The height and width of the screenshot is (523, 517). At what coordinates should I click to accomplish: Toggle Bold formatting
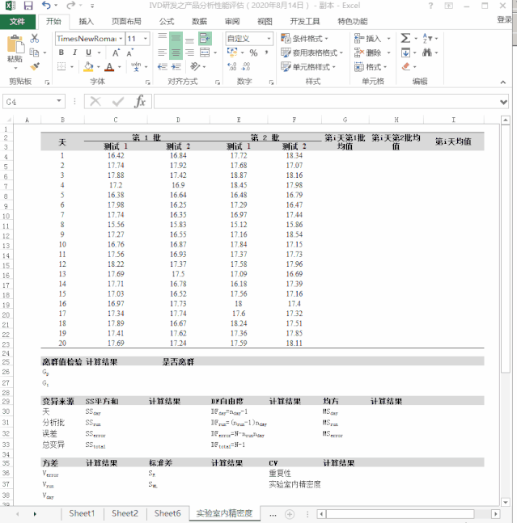pos(61,53)
